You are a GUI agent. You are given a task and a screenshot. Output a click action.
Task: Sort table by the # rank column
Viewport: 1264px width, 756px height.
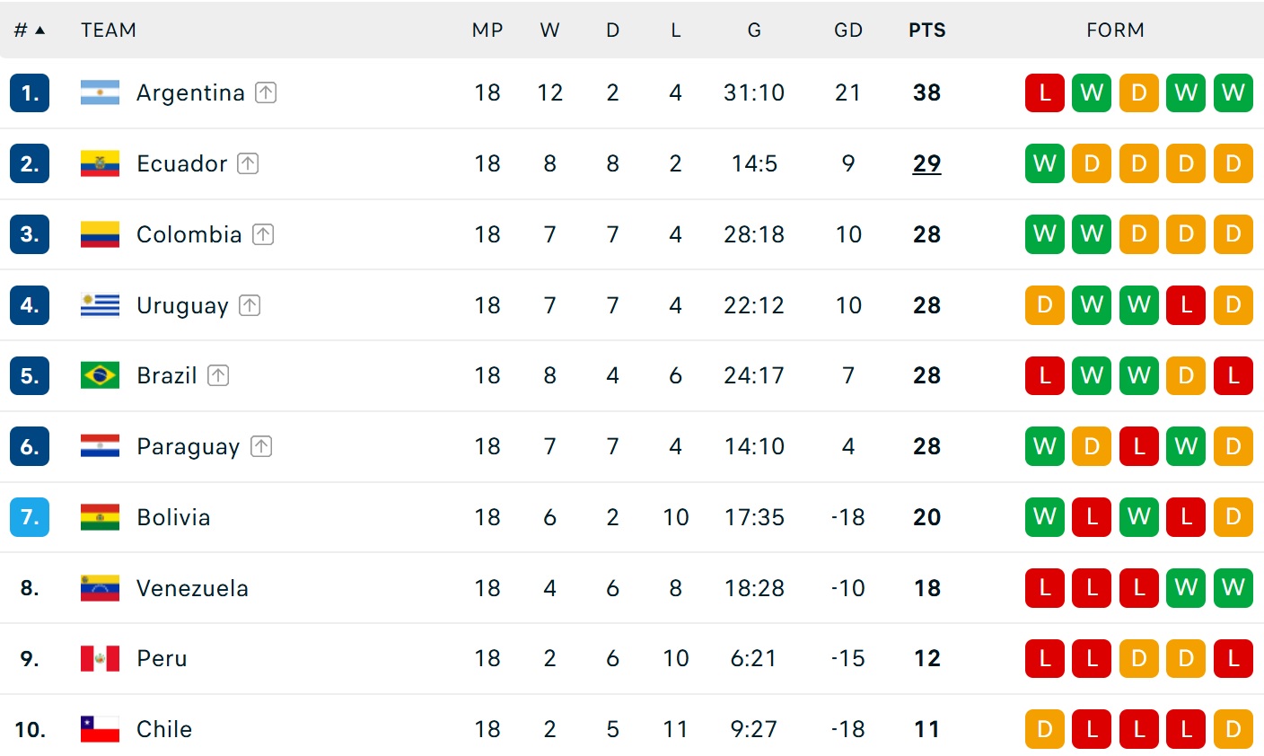click(x=29, y=31)
